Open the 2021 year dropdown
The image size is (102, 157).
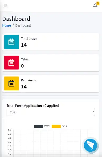coord(51,112)
